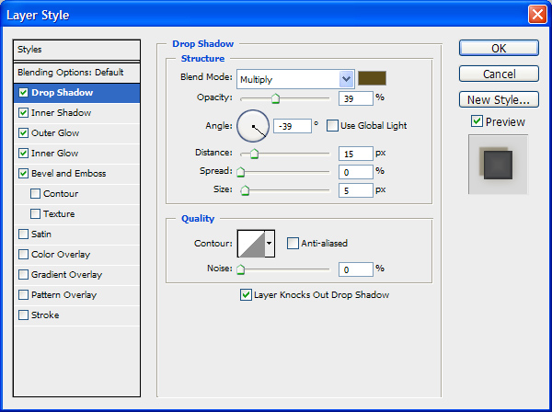552x412 pixels.
Task: Click the Opacity slider handle
Action: 275,99
